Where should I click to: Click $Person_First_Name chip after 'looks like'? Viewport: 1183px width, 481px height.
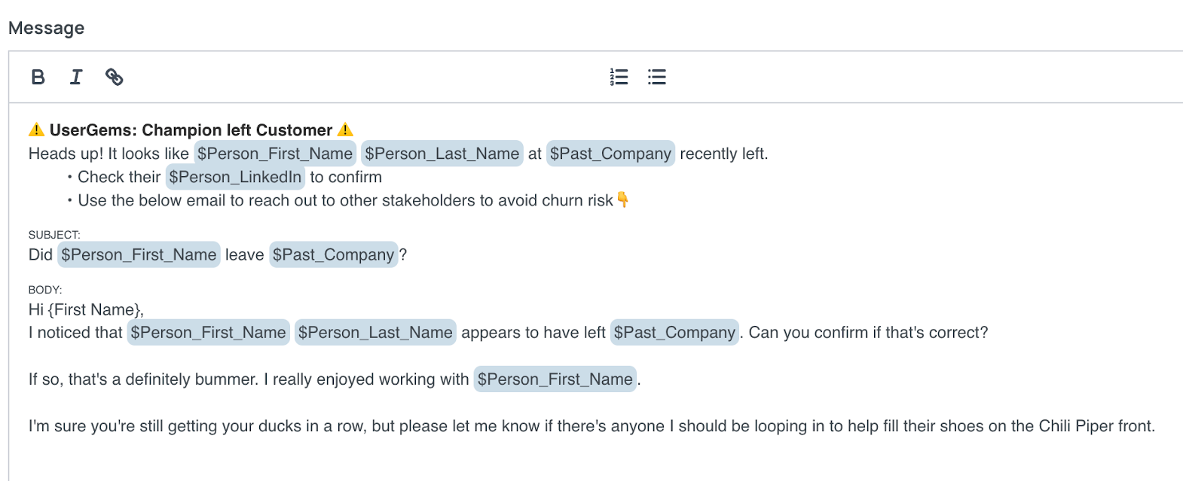[275, 154]
